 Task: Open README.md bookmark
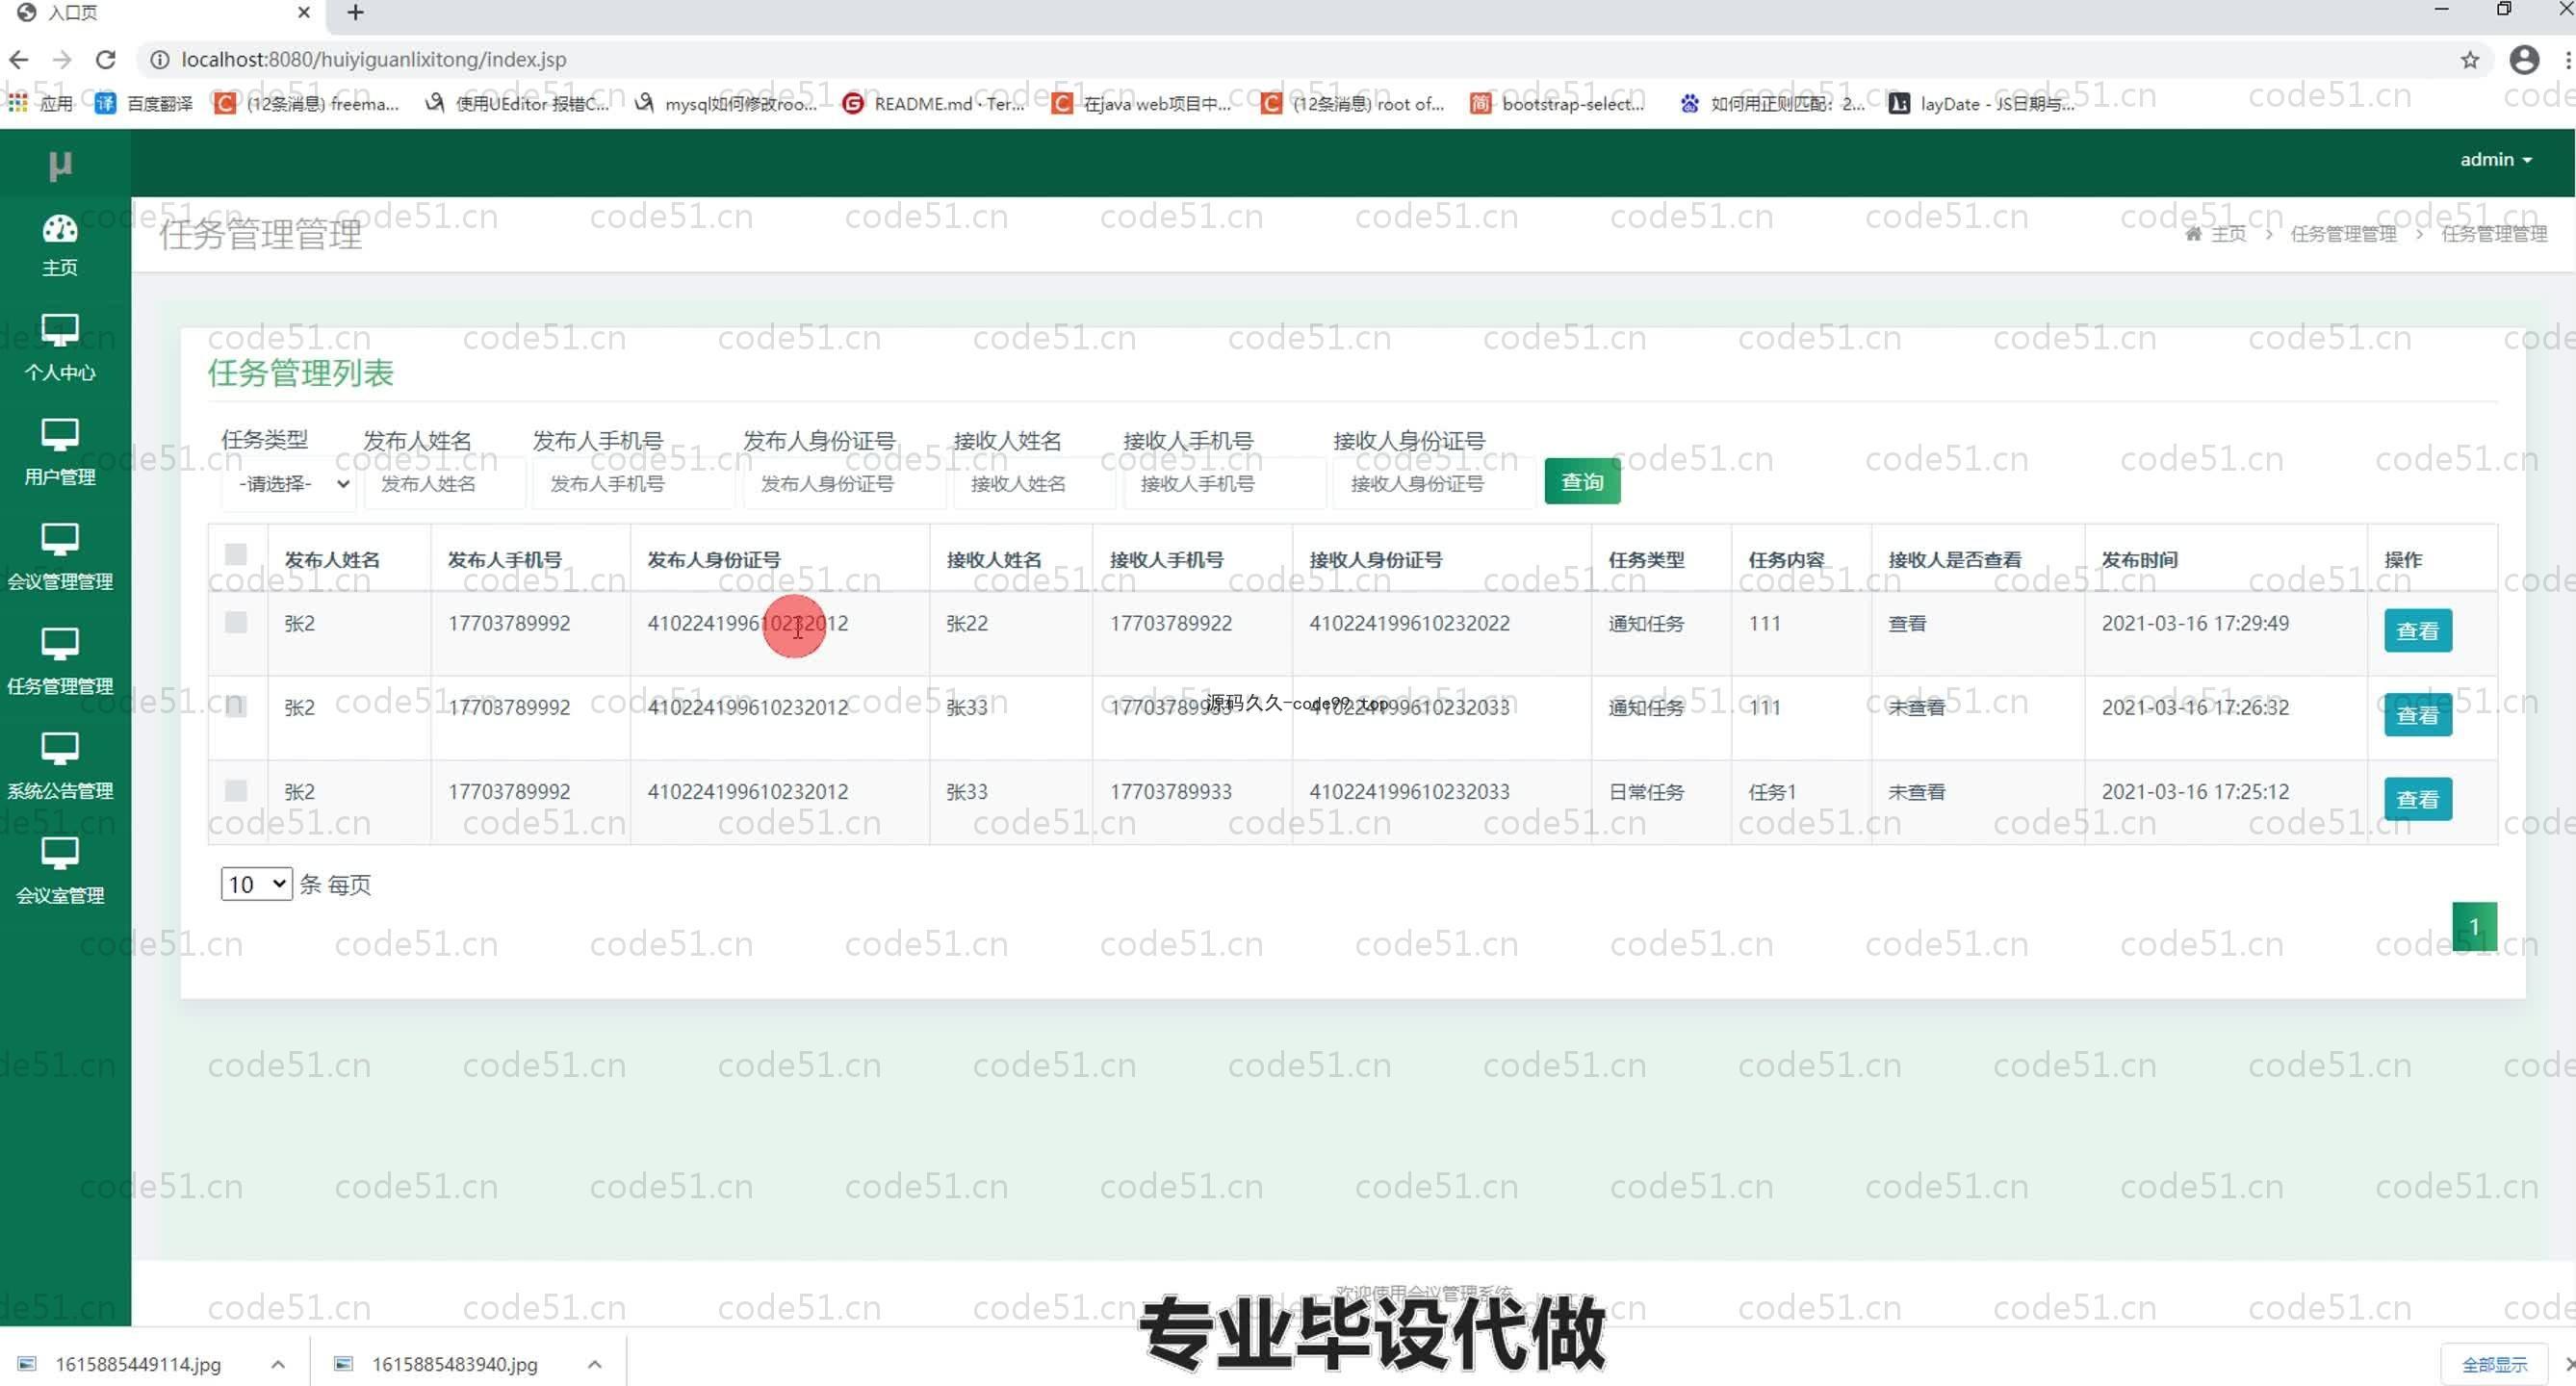point(934,103)
